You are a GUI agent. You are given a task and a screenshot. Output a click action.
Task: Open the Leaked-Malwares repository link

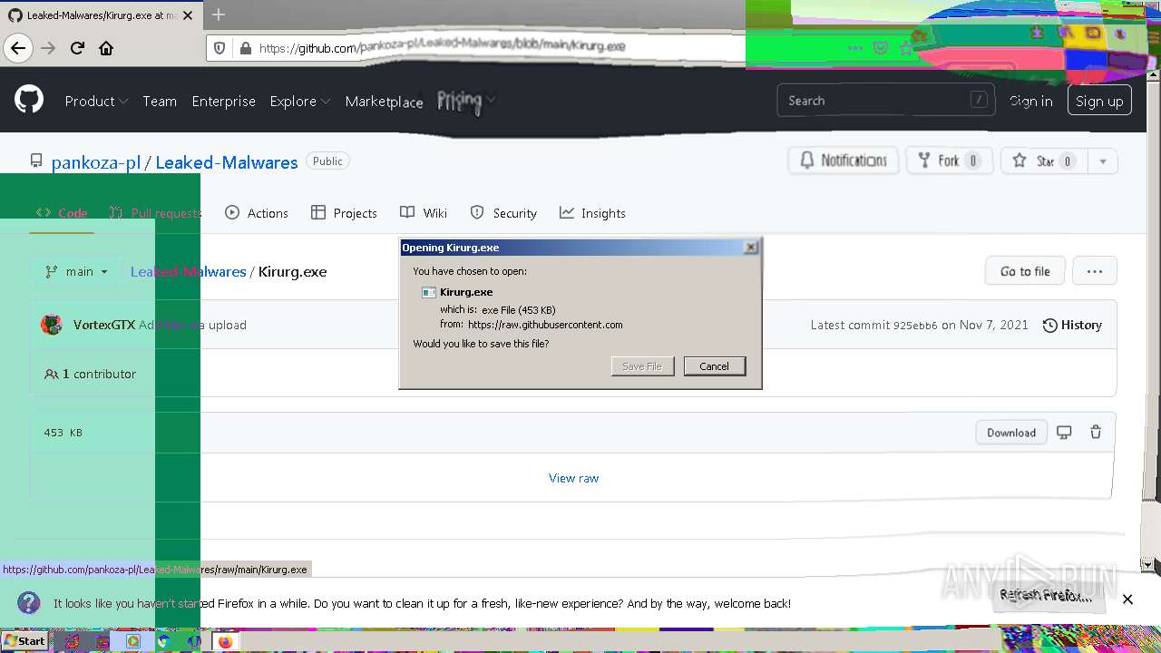click(226, 162)
